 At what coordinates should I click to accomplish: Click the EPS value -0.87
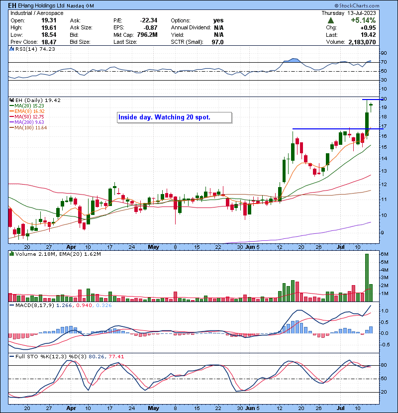pos(150,27)
